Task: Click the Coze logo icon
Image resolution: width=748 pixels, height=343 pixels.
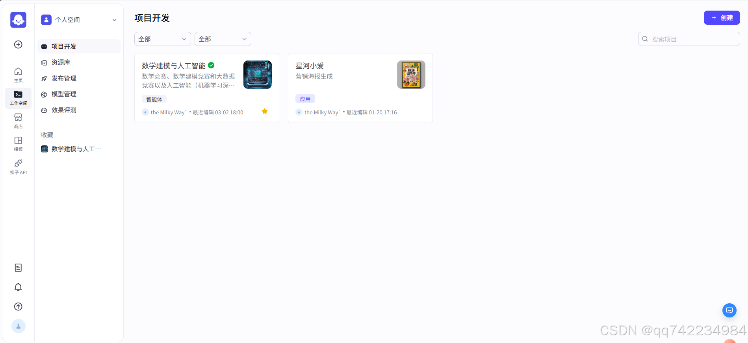Action: [x=18, y=20]
